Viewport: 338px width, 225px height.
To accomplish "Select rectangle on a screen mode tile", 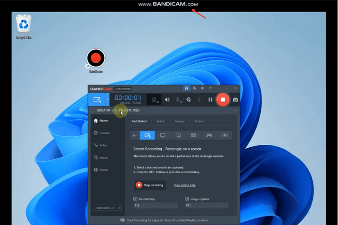I will tap(147, 135).
